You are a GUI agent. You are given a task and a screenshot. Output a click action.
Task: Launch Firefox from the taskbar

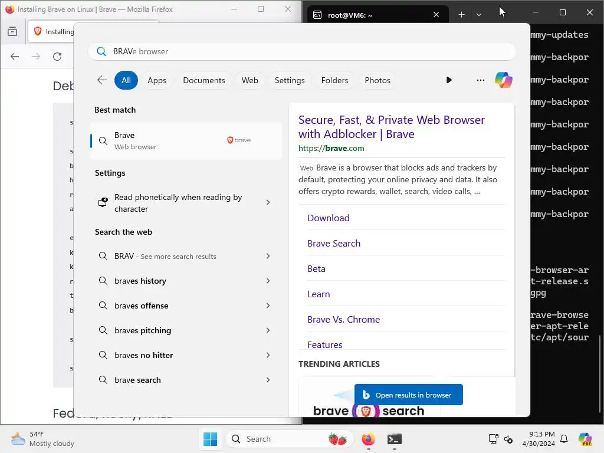368,439
